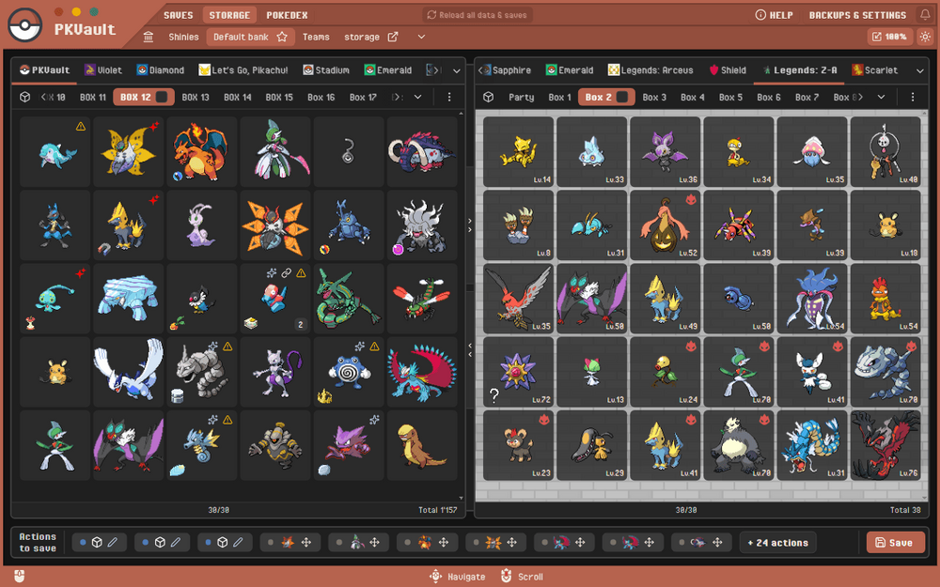Image resolution: width=940 pixels, height=587 pixels.
Task: Click the Navigate hint icon
Action: (x=436, y=577)
